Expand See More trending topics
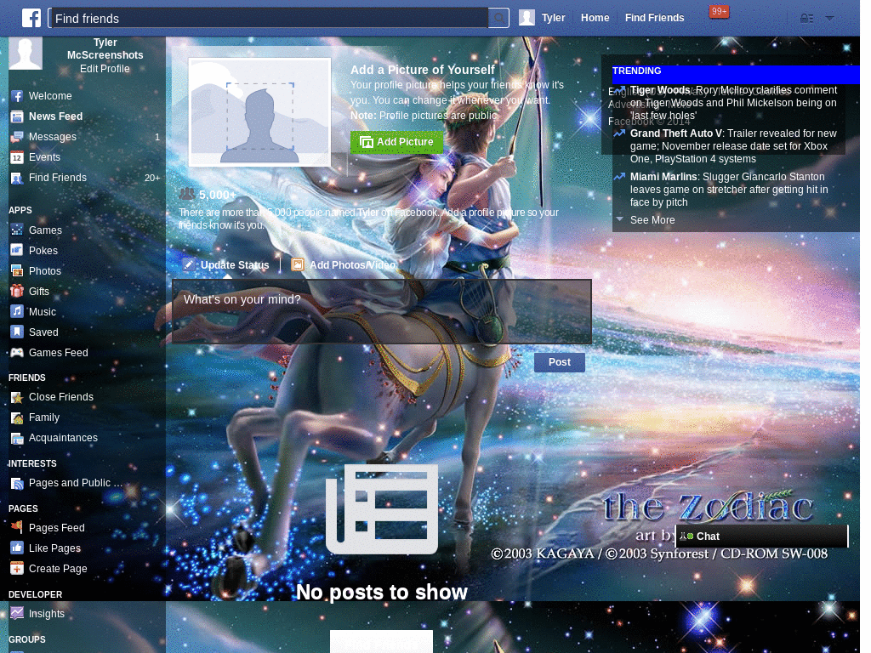This screenshot has height=653, width=871. 652,220
